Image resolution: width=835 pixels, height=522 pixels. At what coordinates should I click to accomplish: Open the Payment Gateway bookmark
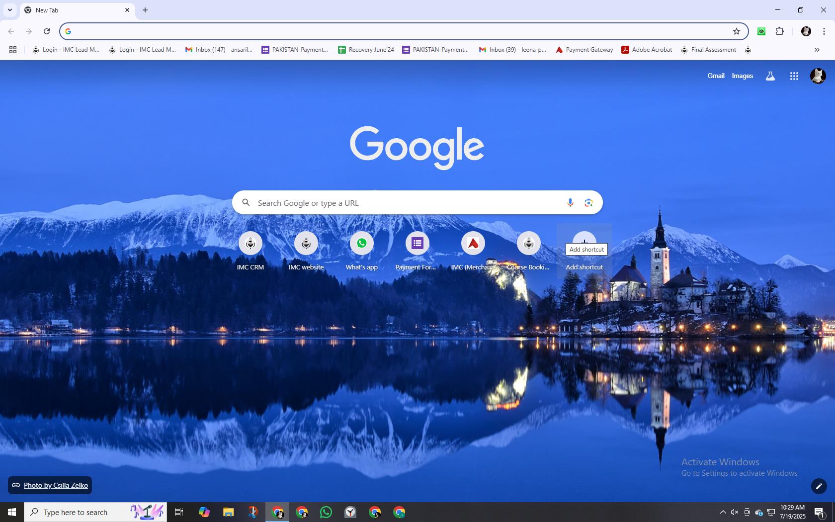(x=584, y=50)
